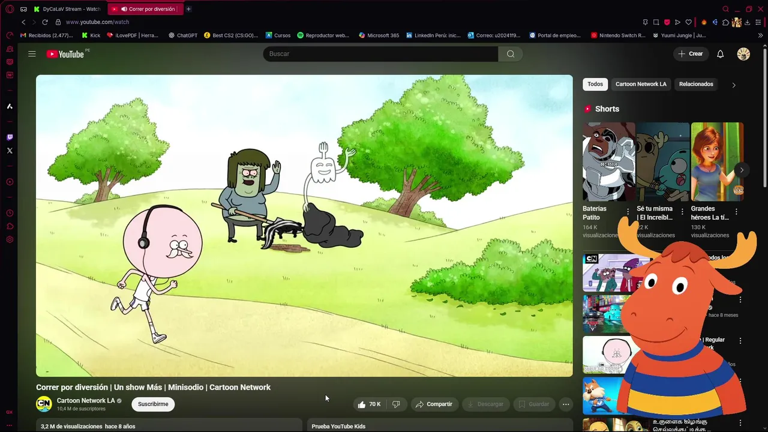Open options for the video posted hace 8 meses

click(x=740, y=299)
